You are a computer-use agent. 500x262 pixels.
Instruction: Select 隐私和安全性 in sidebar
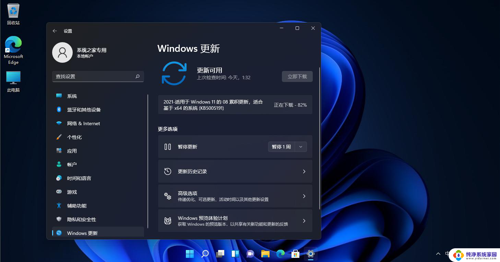[98, 219]
